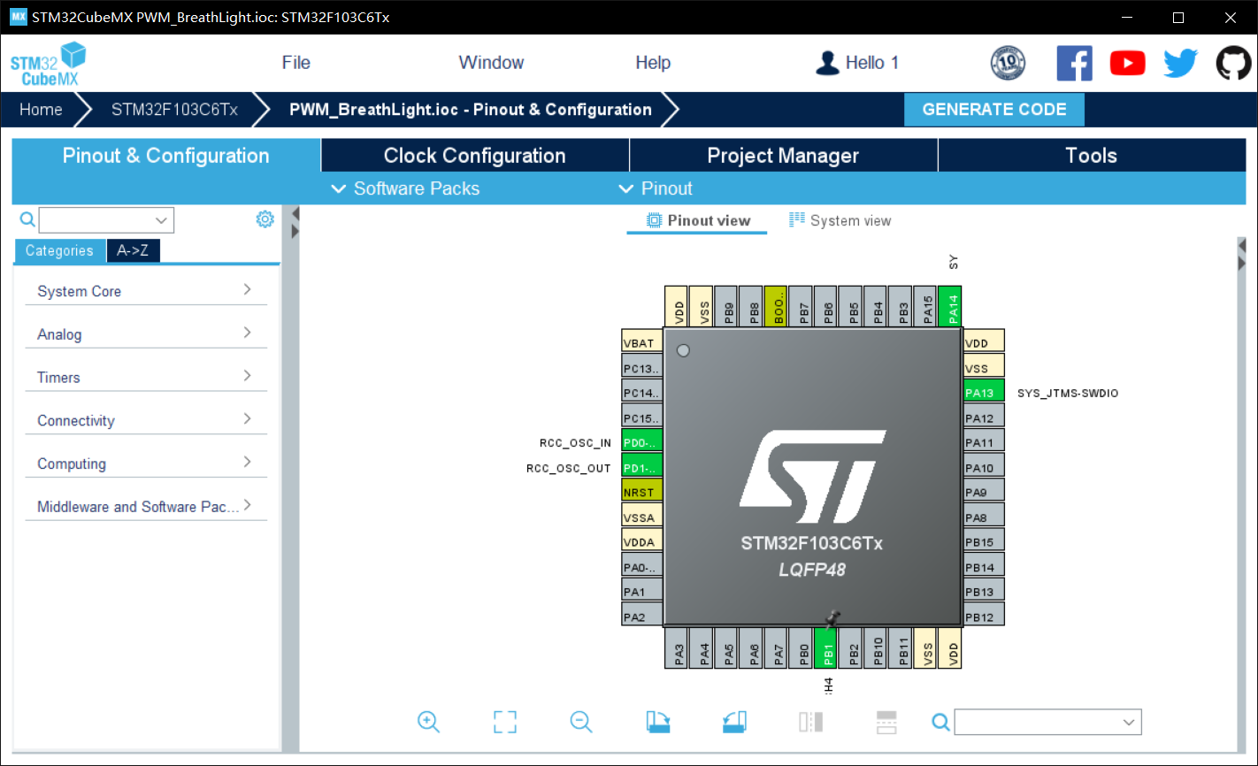The width and height of the screenshot is (1258, 766).
Task: Click the horizontal split view icon
Action: (886, 722)
